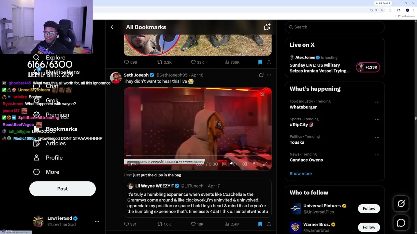Screen dimensions: 417x234
Task: Focus the X Search field
Action: pyautogui.click(x=335, y=27)
